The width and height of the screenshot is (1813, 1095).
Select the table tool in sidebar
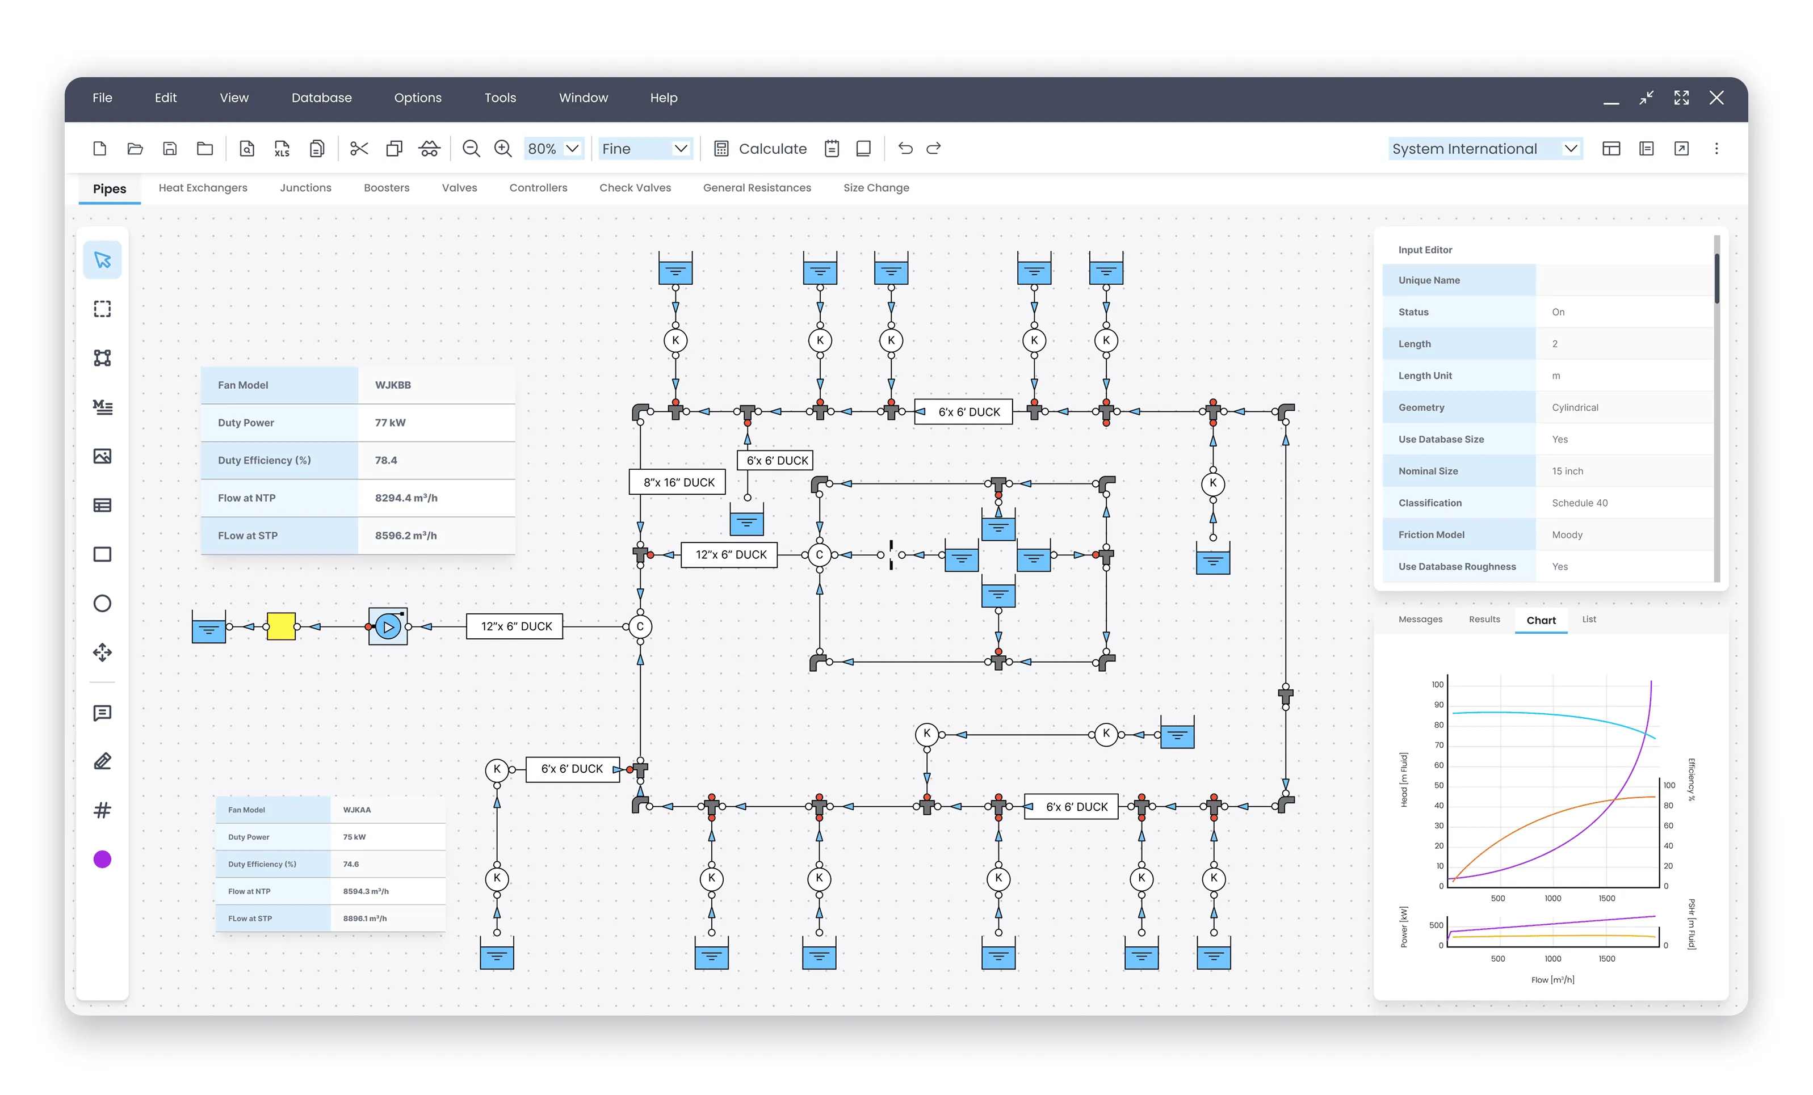[102, 505]
